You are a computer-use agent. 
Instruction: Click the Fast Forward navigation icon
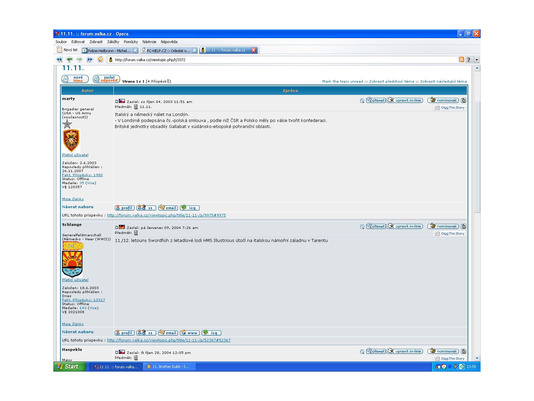pos(90,59)
